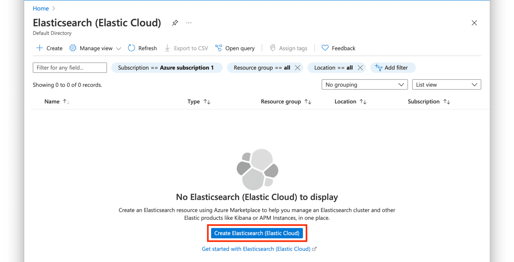Click Assign tags
Screen dimensions: 514x262
click(x=288, y=48)
